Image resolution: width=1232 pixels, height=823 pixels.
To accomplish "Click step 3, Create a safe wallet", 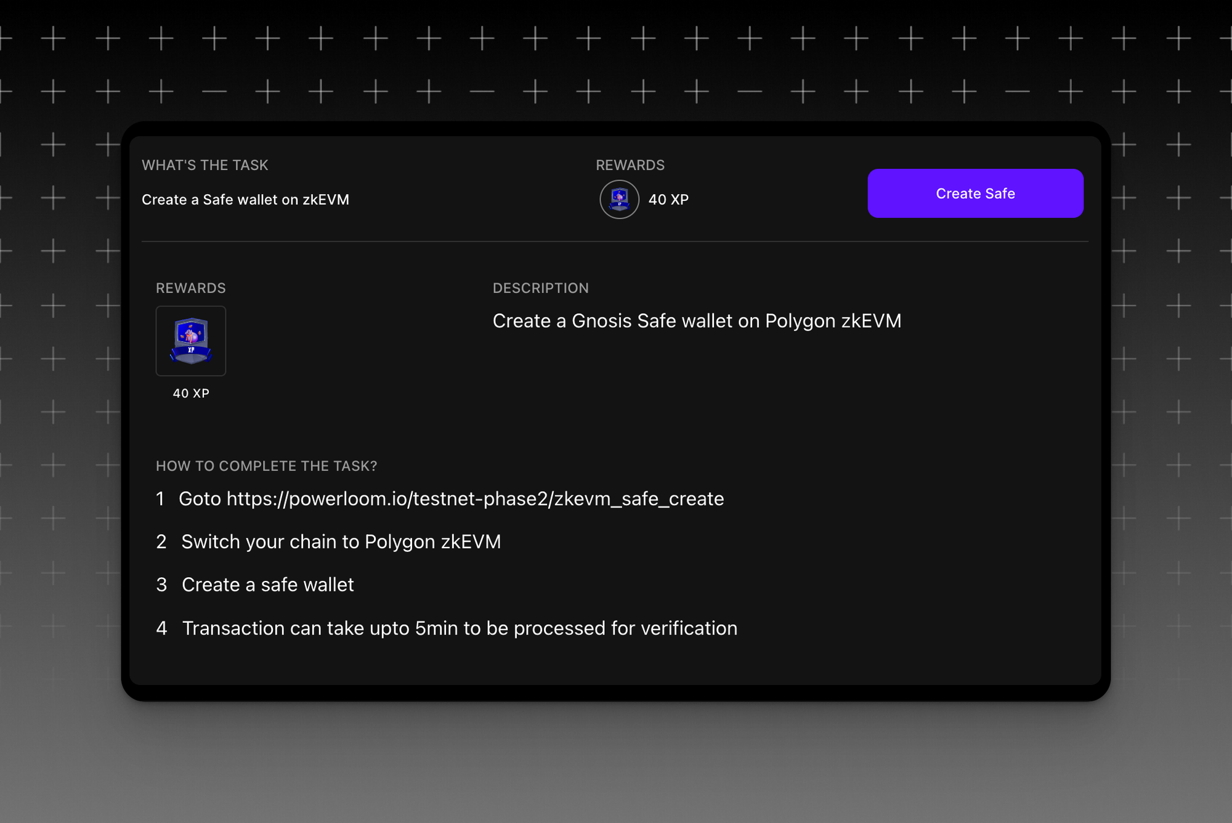I will [267, 585].
